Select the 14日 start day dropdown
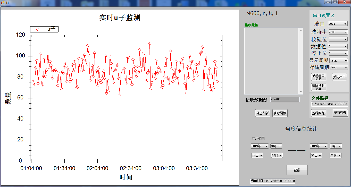The width and height of the screenshot is (351, 187). coord(257,155)
